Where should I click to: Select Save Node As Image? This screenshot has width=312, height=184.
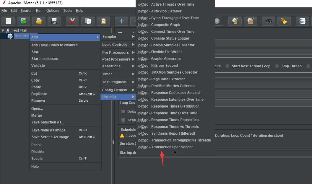[65, 130]
